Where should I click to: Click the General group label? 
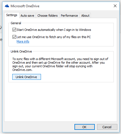tap(16, 23)
